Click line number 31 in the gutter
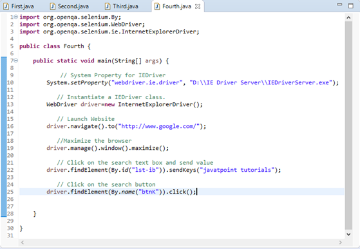 10,235
